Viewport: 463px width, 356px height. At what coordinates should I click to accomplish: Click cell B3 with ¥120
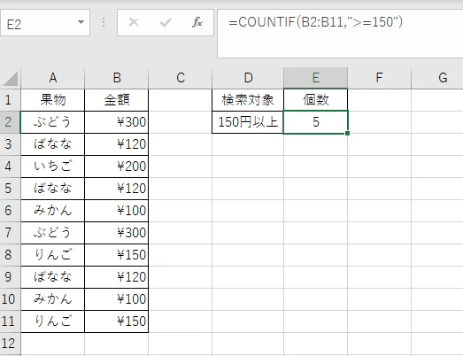click(117, 144)
